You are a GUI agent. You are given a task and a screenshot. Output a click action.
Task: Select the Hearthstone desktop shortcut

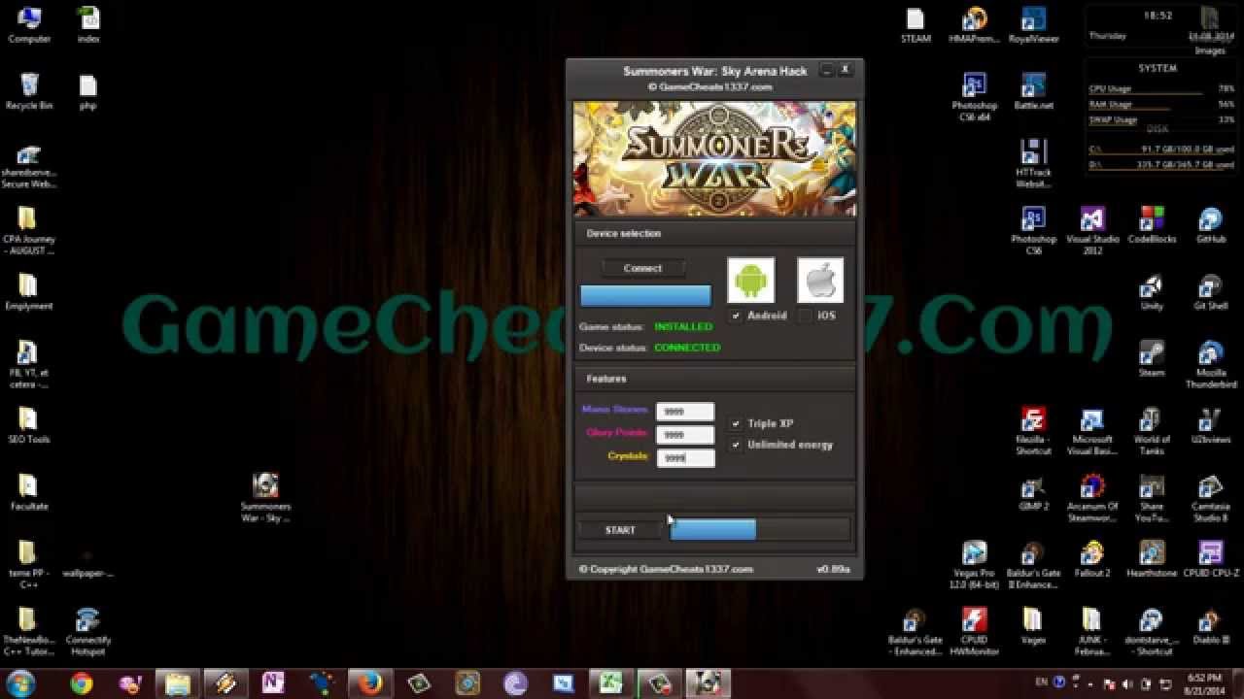point(1152,559)
